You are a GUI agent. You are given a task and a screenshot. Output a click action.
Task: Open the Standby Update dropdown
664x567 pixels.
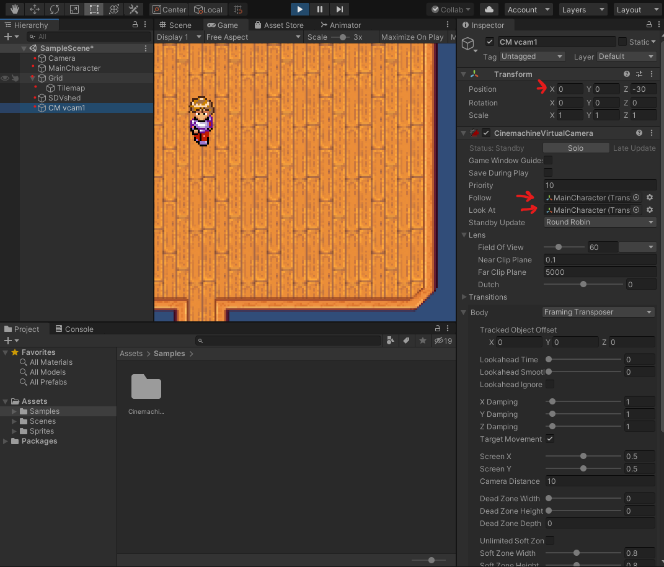pyautogui.click(x=600, y=222)
